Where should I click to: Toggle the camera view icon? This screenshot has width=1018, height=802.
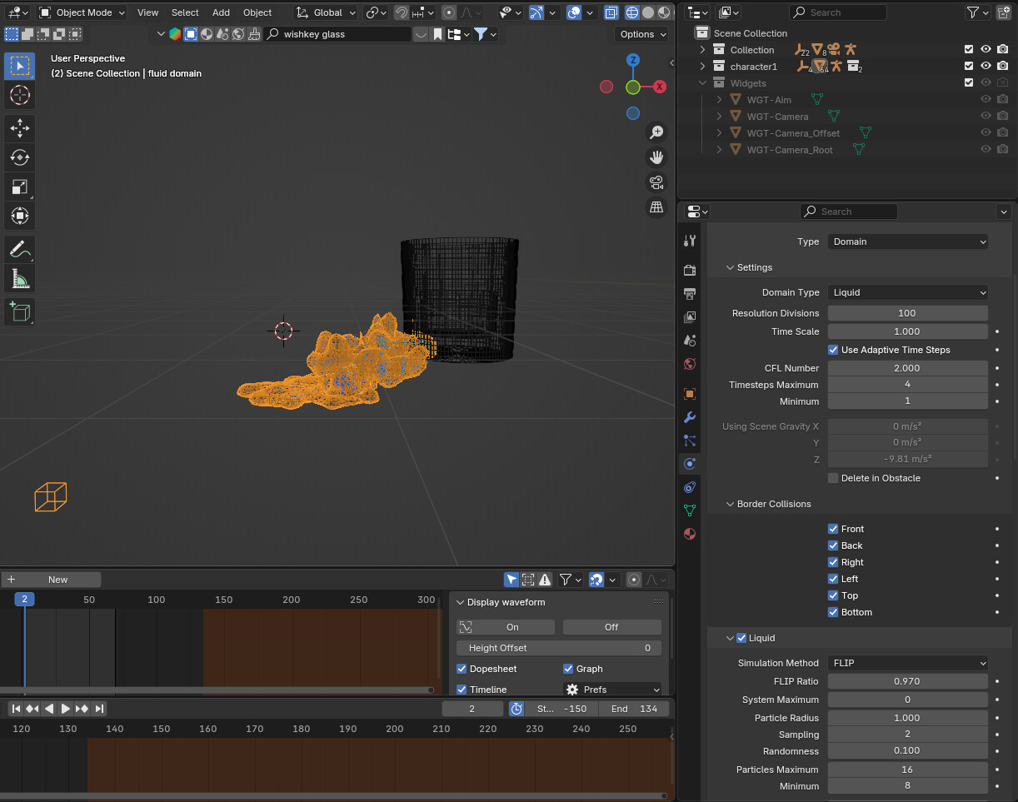pos(656,182)
